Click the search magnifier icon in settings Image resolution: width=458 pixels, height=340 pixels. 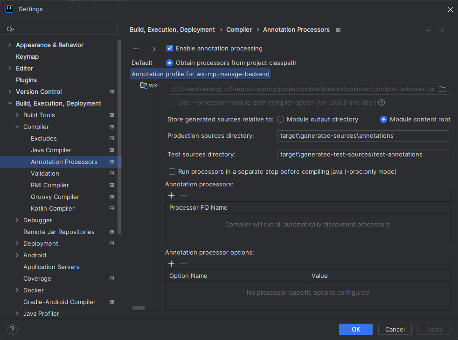(x=10, y=29)
